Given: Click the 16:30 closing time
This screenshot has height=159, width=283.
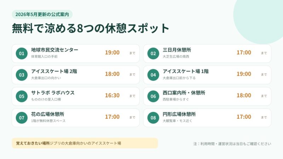Looking at the screenshot, I should (112, 95).
